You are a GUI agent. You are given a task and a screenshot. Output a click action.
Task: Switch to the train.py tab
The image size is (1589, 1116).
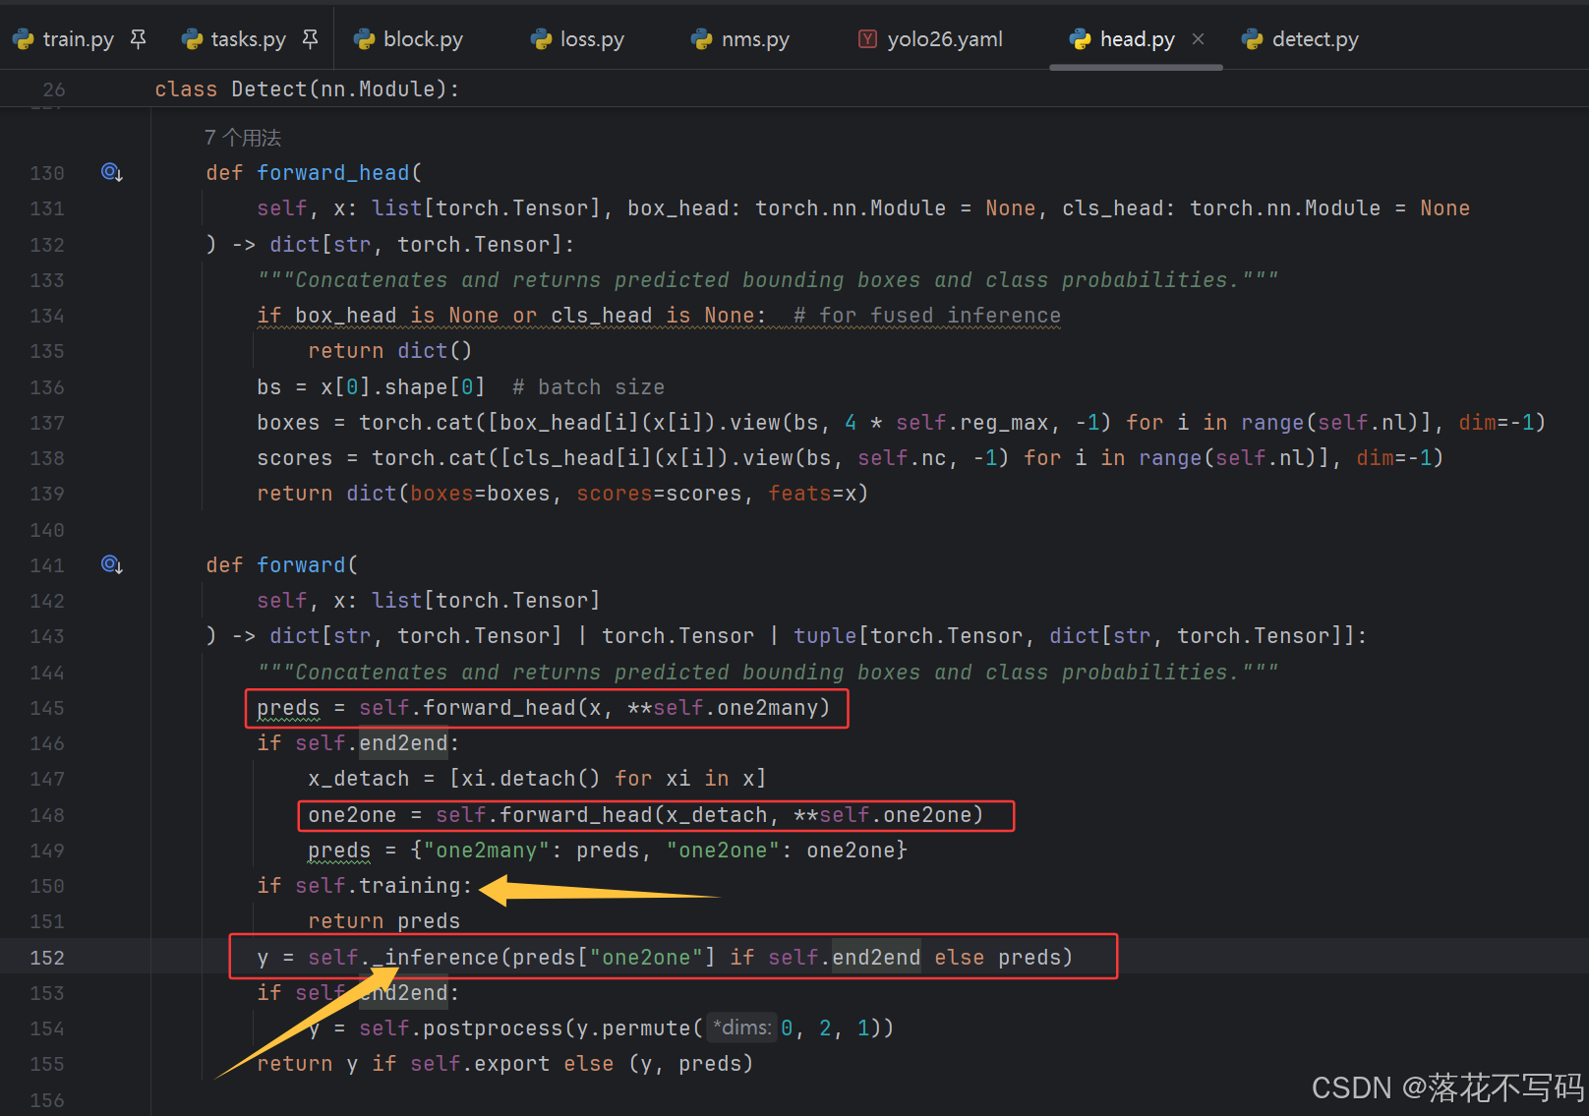(78, 39)
